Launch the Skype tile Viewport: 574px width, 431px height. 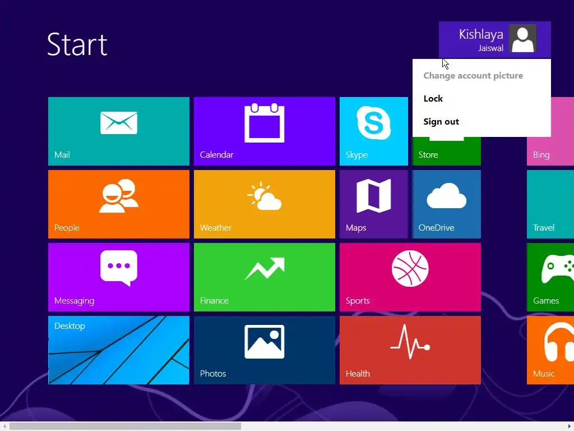374,131
